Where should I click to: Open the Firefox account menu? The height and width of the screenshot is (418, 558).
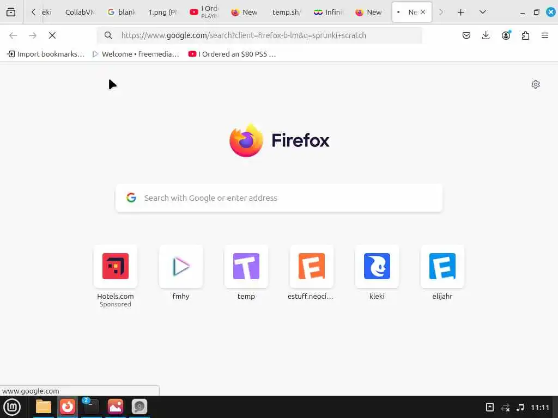[x=506, y=35]
